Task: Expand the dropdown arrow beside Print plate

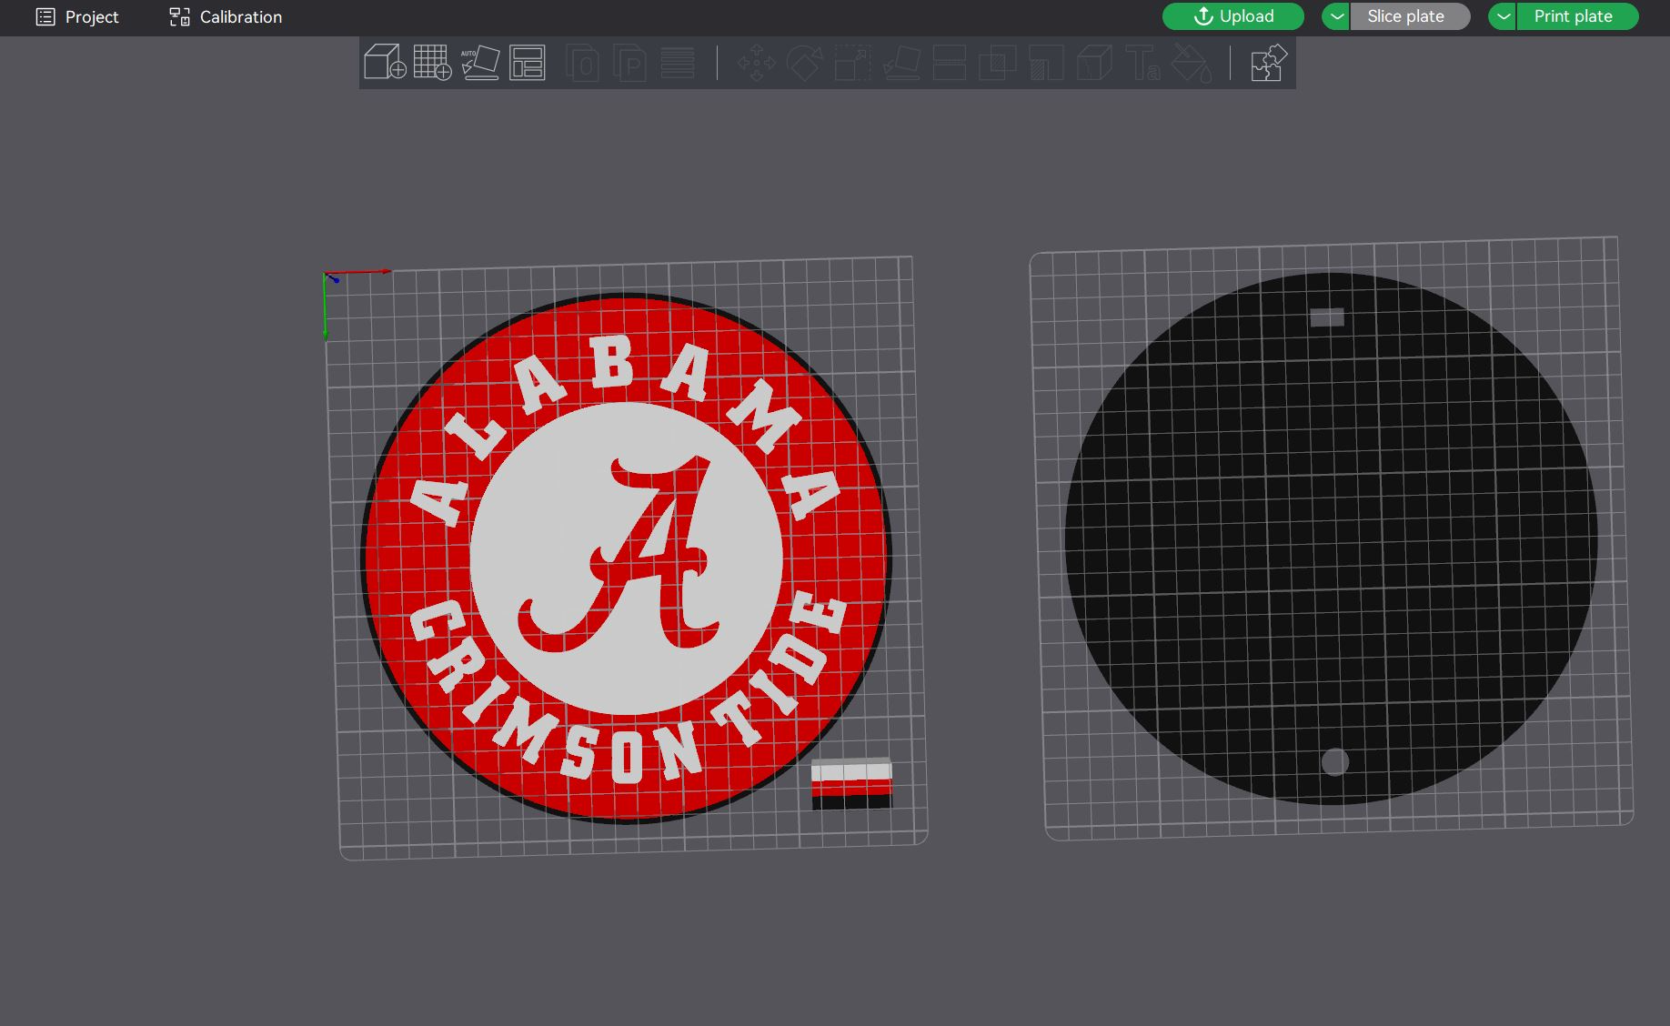Action: [x=1503, y=16]
